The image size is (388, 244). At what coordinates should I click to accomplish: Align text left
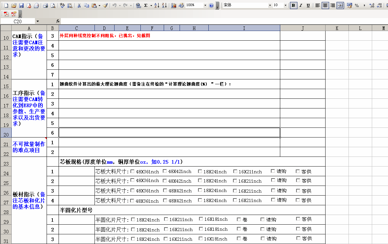pos(318,5)
